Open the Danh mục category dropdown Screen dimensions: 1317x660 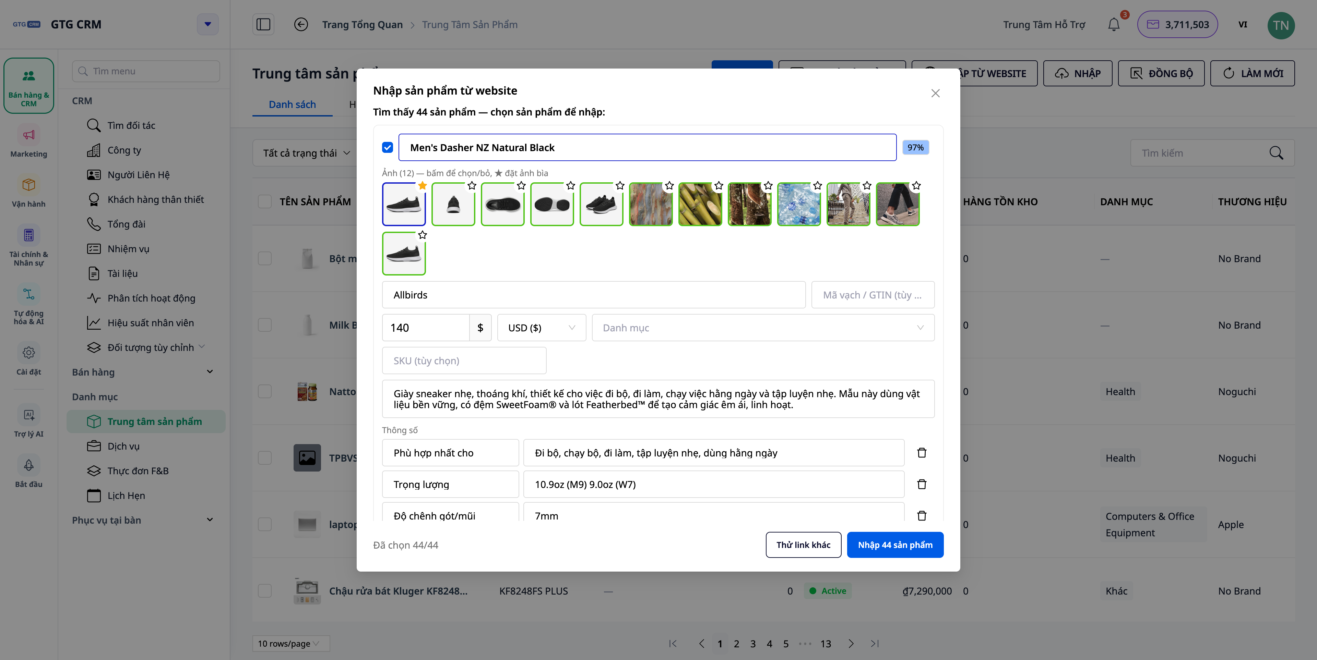pyautogui.click(x=763, y=328)
